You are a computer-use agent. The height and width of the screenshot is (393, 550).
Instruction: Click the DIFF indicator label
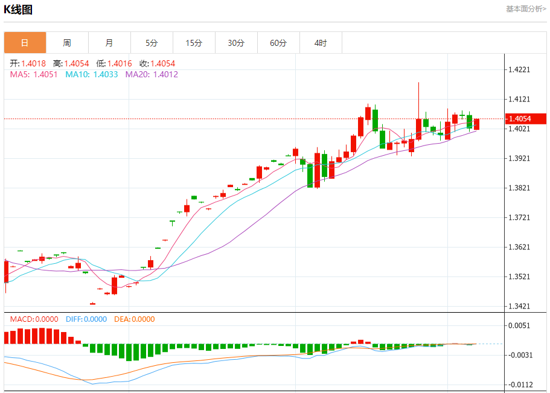click(86, 319)
